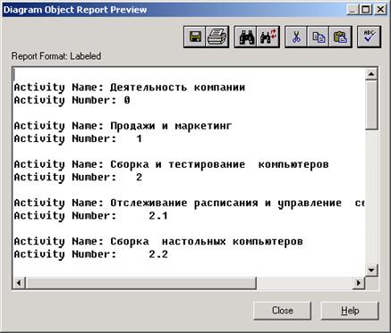This screenshot has width=391, height=333.
Task: Open Find and Replace binoculars icon
Action: click(x=268, y=37)
